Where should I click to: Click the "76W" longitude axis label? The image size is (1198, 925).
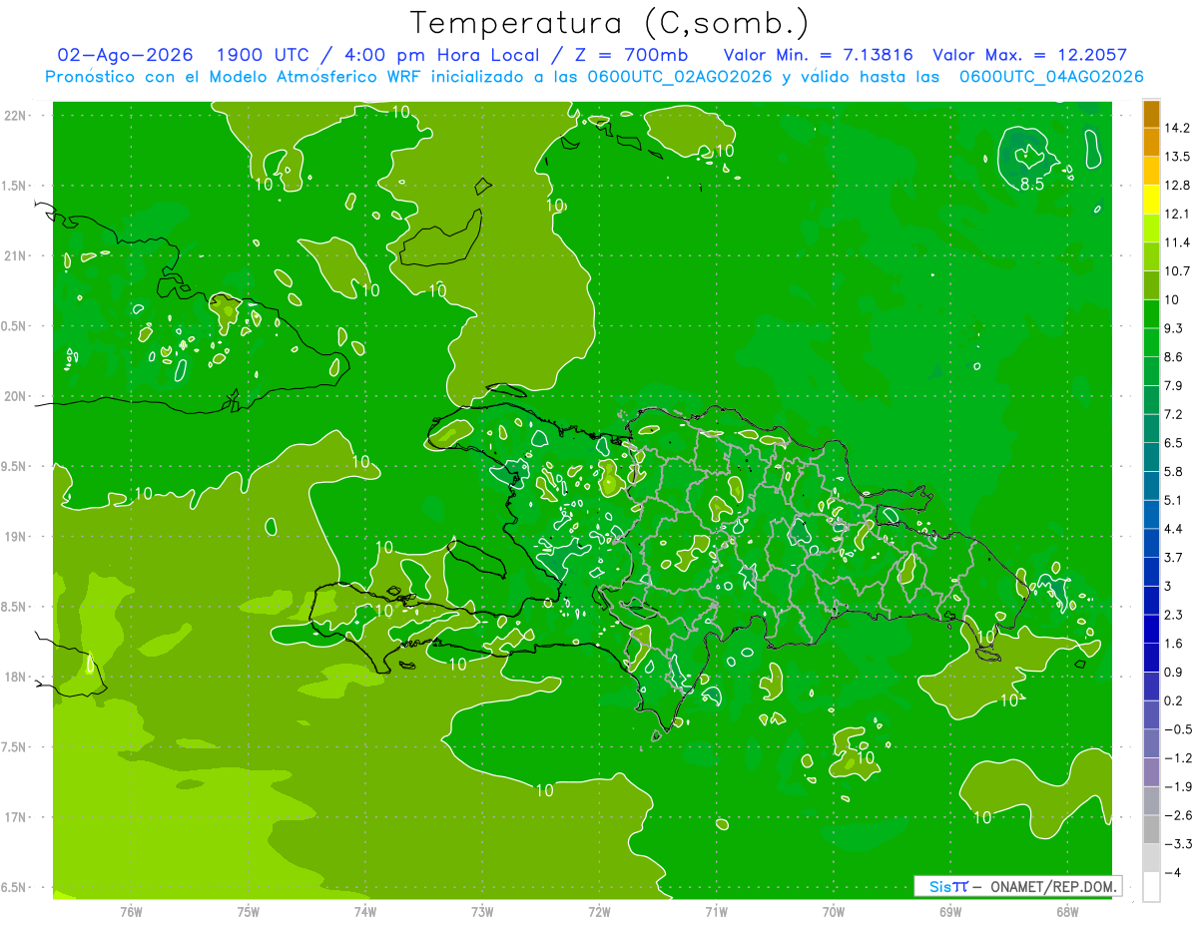pyautogui.click(x=131, y=912)
